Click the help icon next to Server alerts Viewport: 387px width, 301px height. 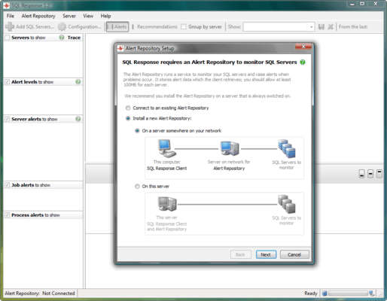point(78,119)
